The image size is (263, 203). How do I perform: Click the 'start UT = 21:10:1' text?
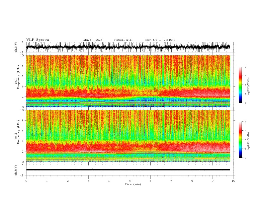(x=160, y=40)
